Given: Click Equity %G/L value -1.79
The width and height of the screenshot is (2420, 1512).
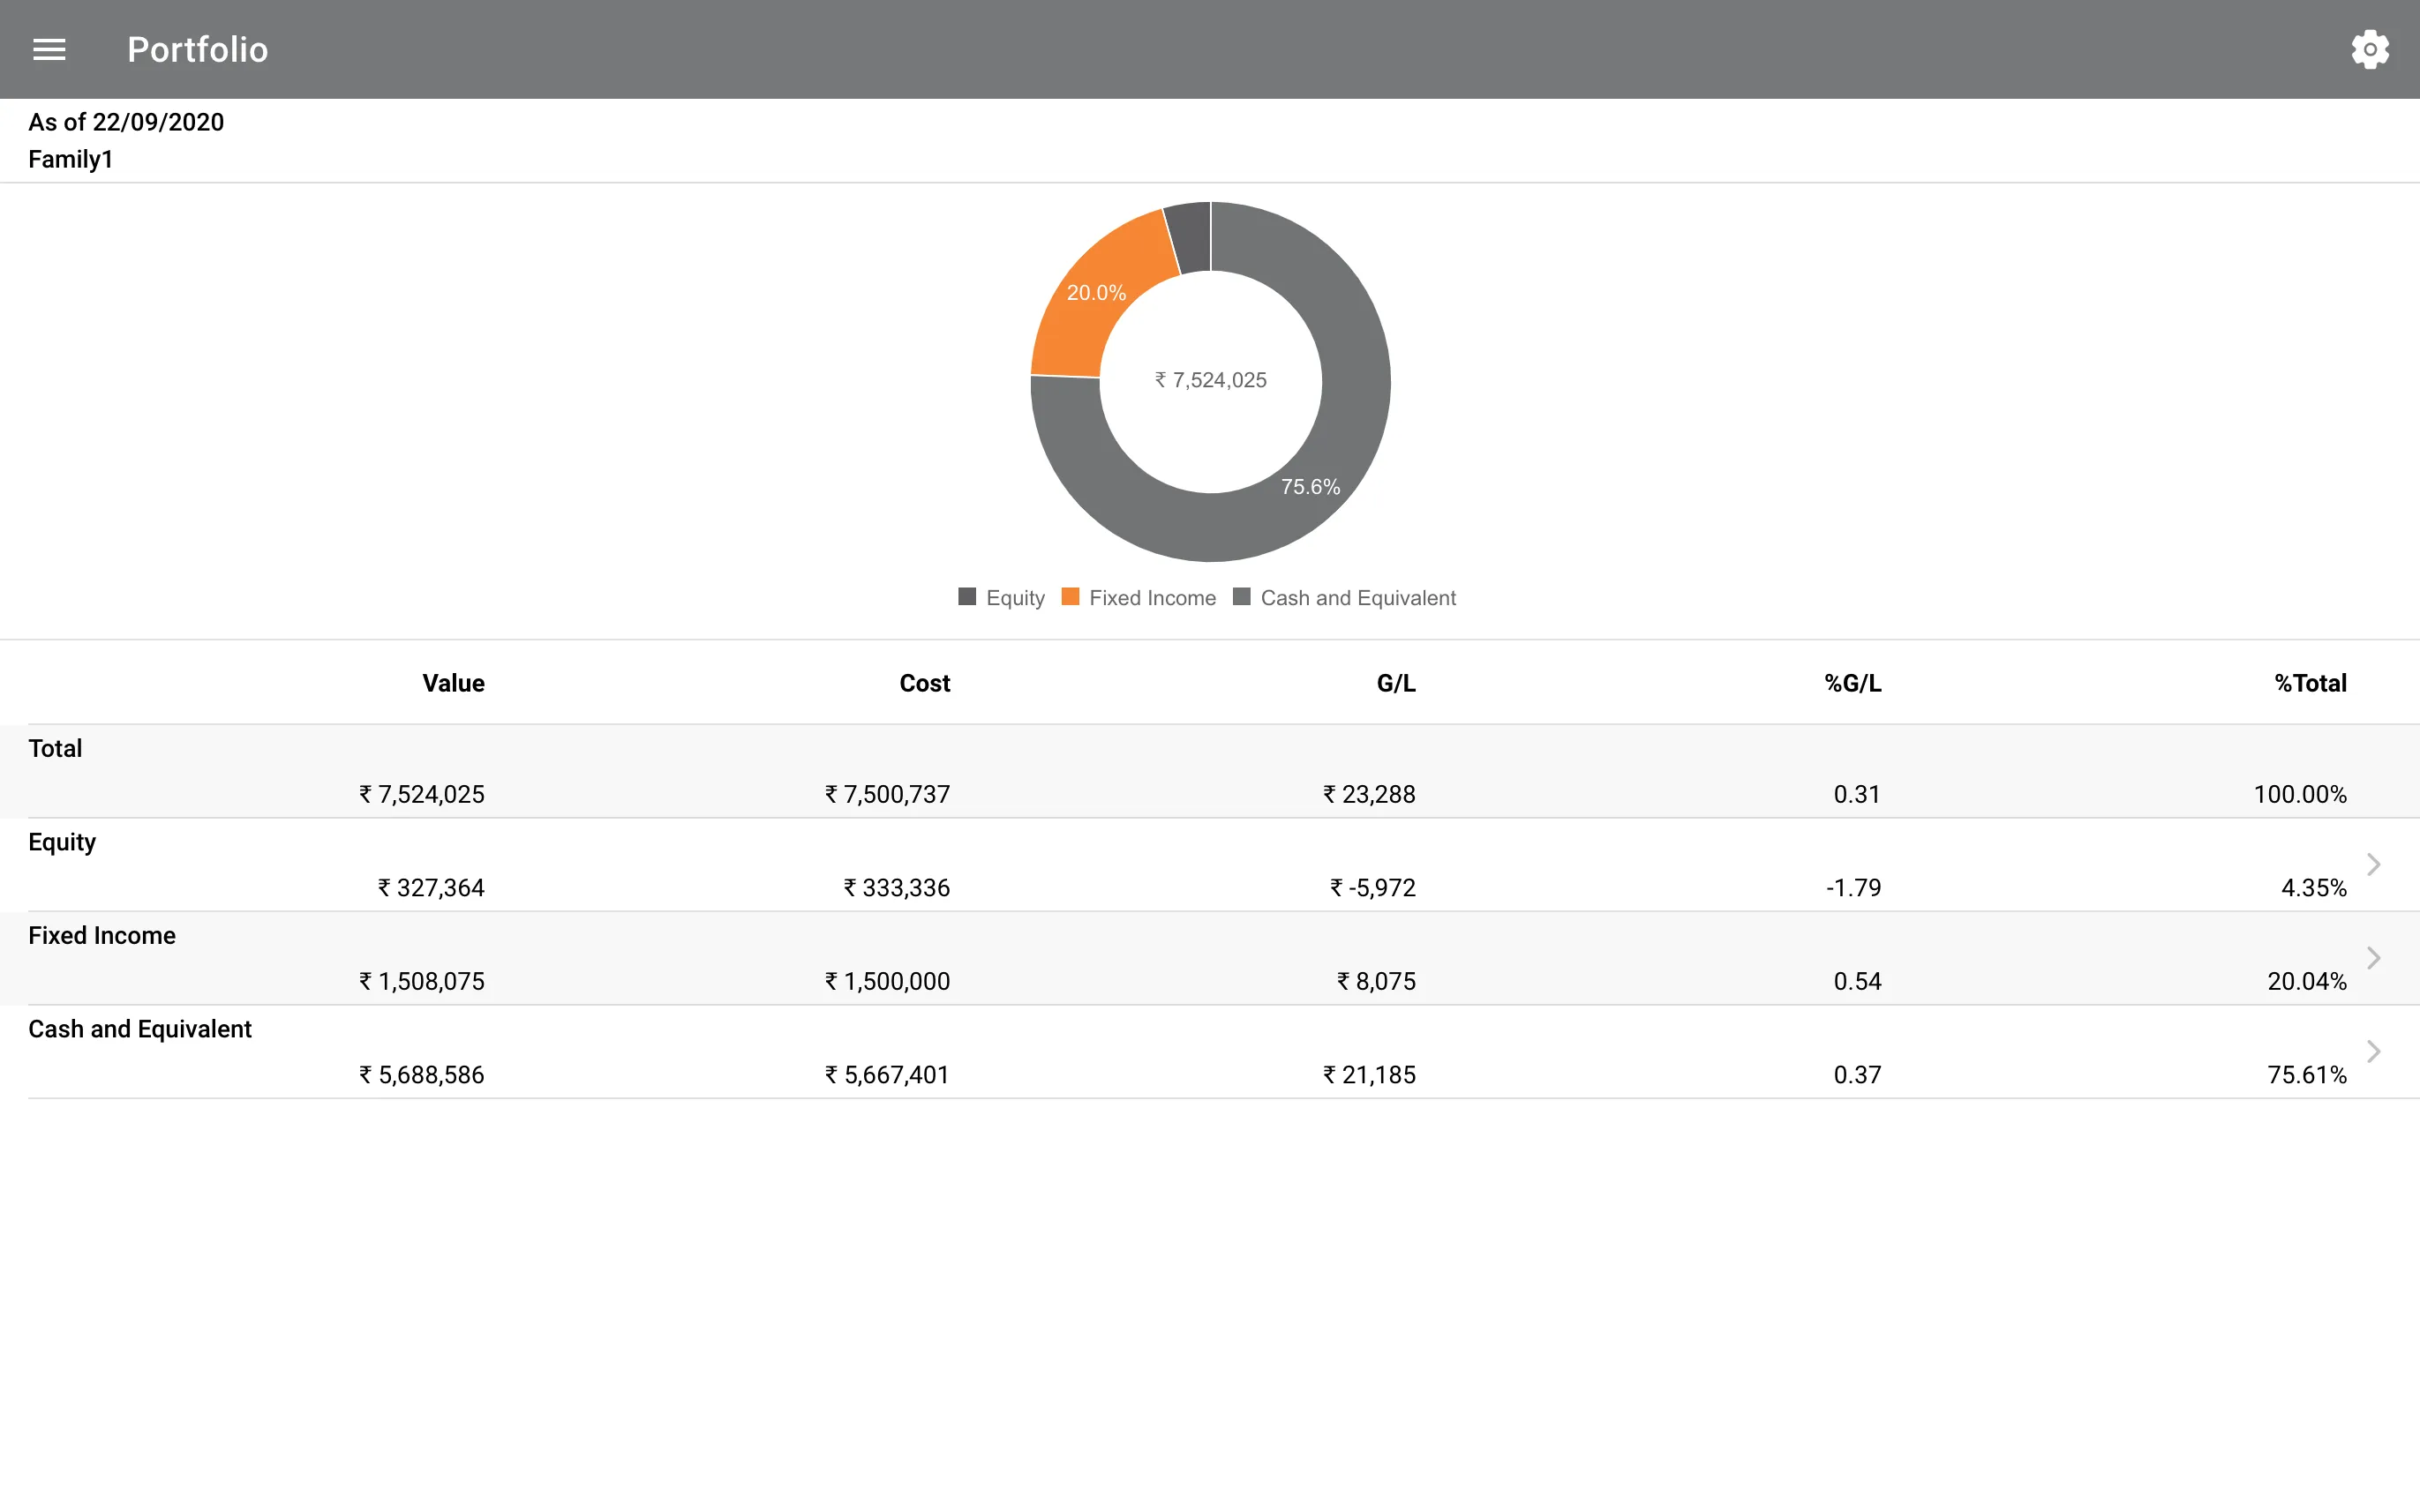Looking at the screenshot, I should click(x=1853, y=888).
